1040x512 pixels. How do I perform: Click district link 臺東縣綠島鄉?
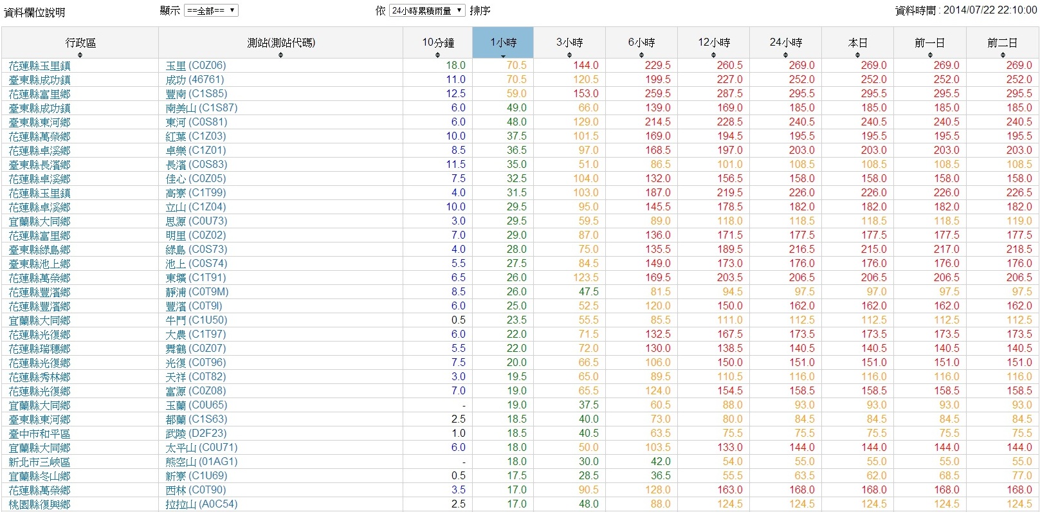coord(39,250)
